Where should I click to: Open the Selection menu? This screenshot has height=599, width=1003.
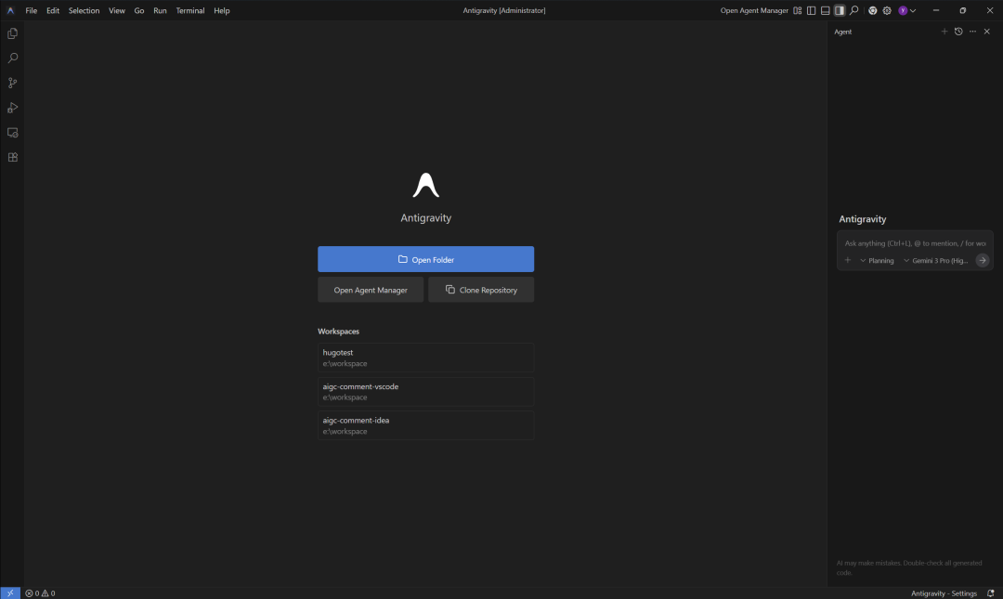click(84, 10)
